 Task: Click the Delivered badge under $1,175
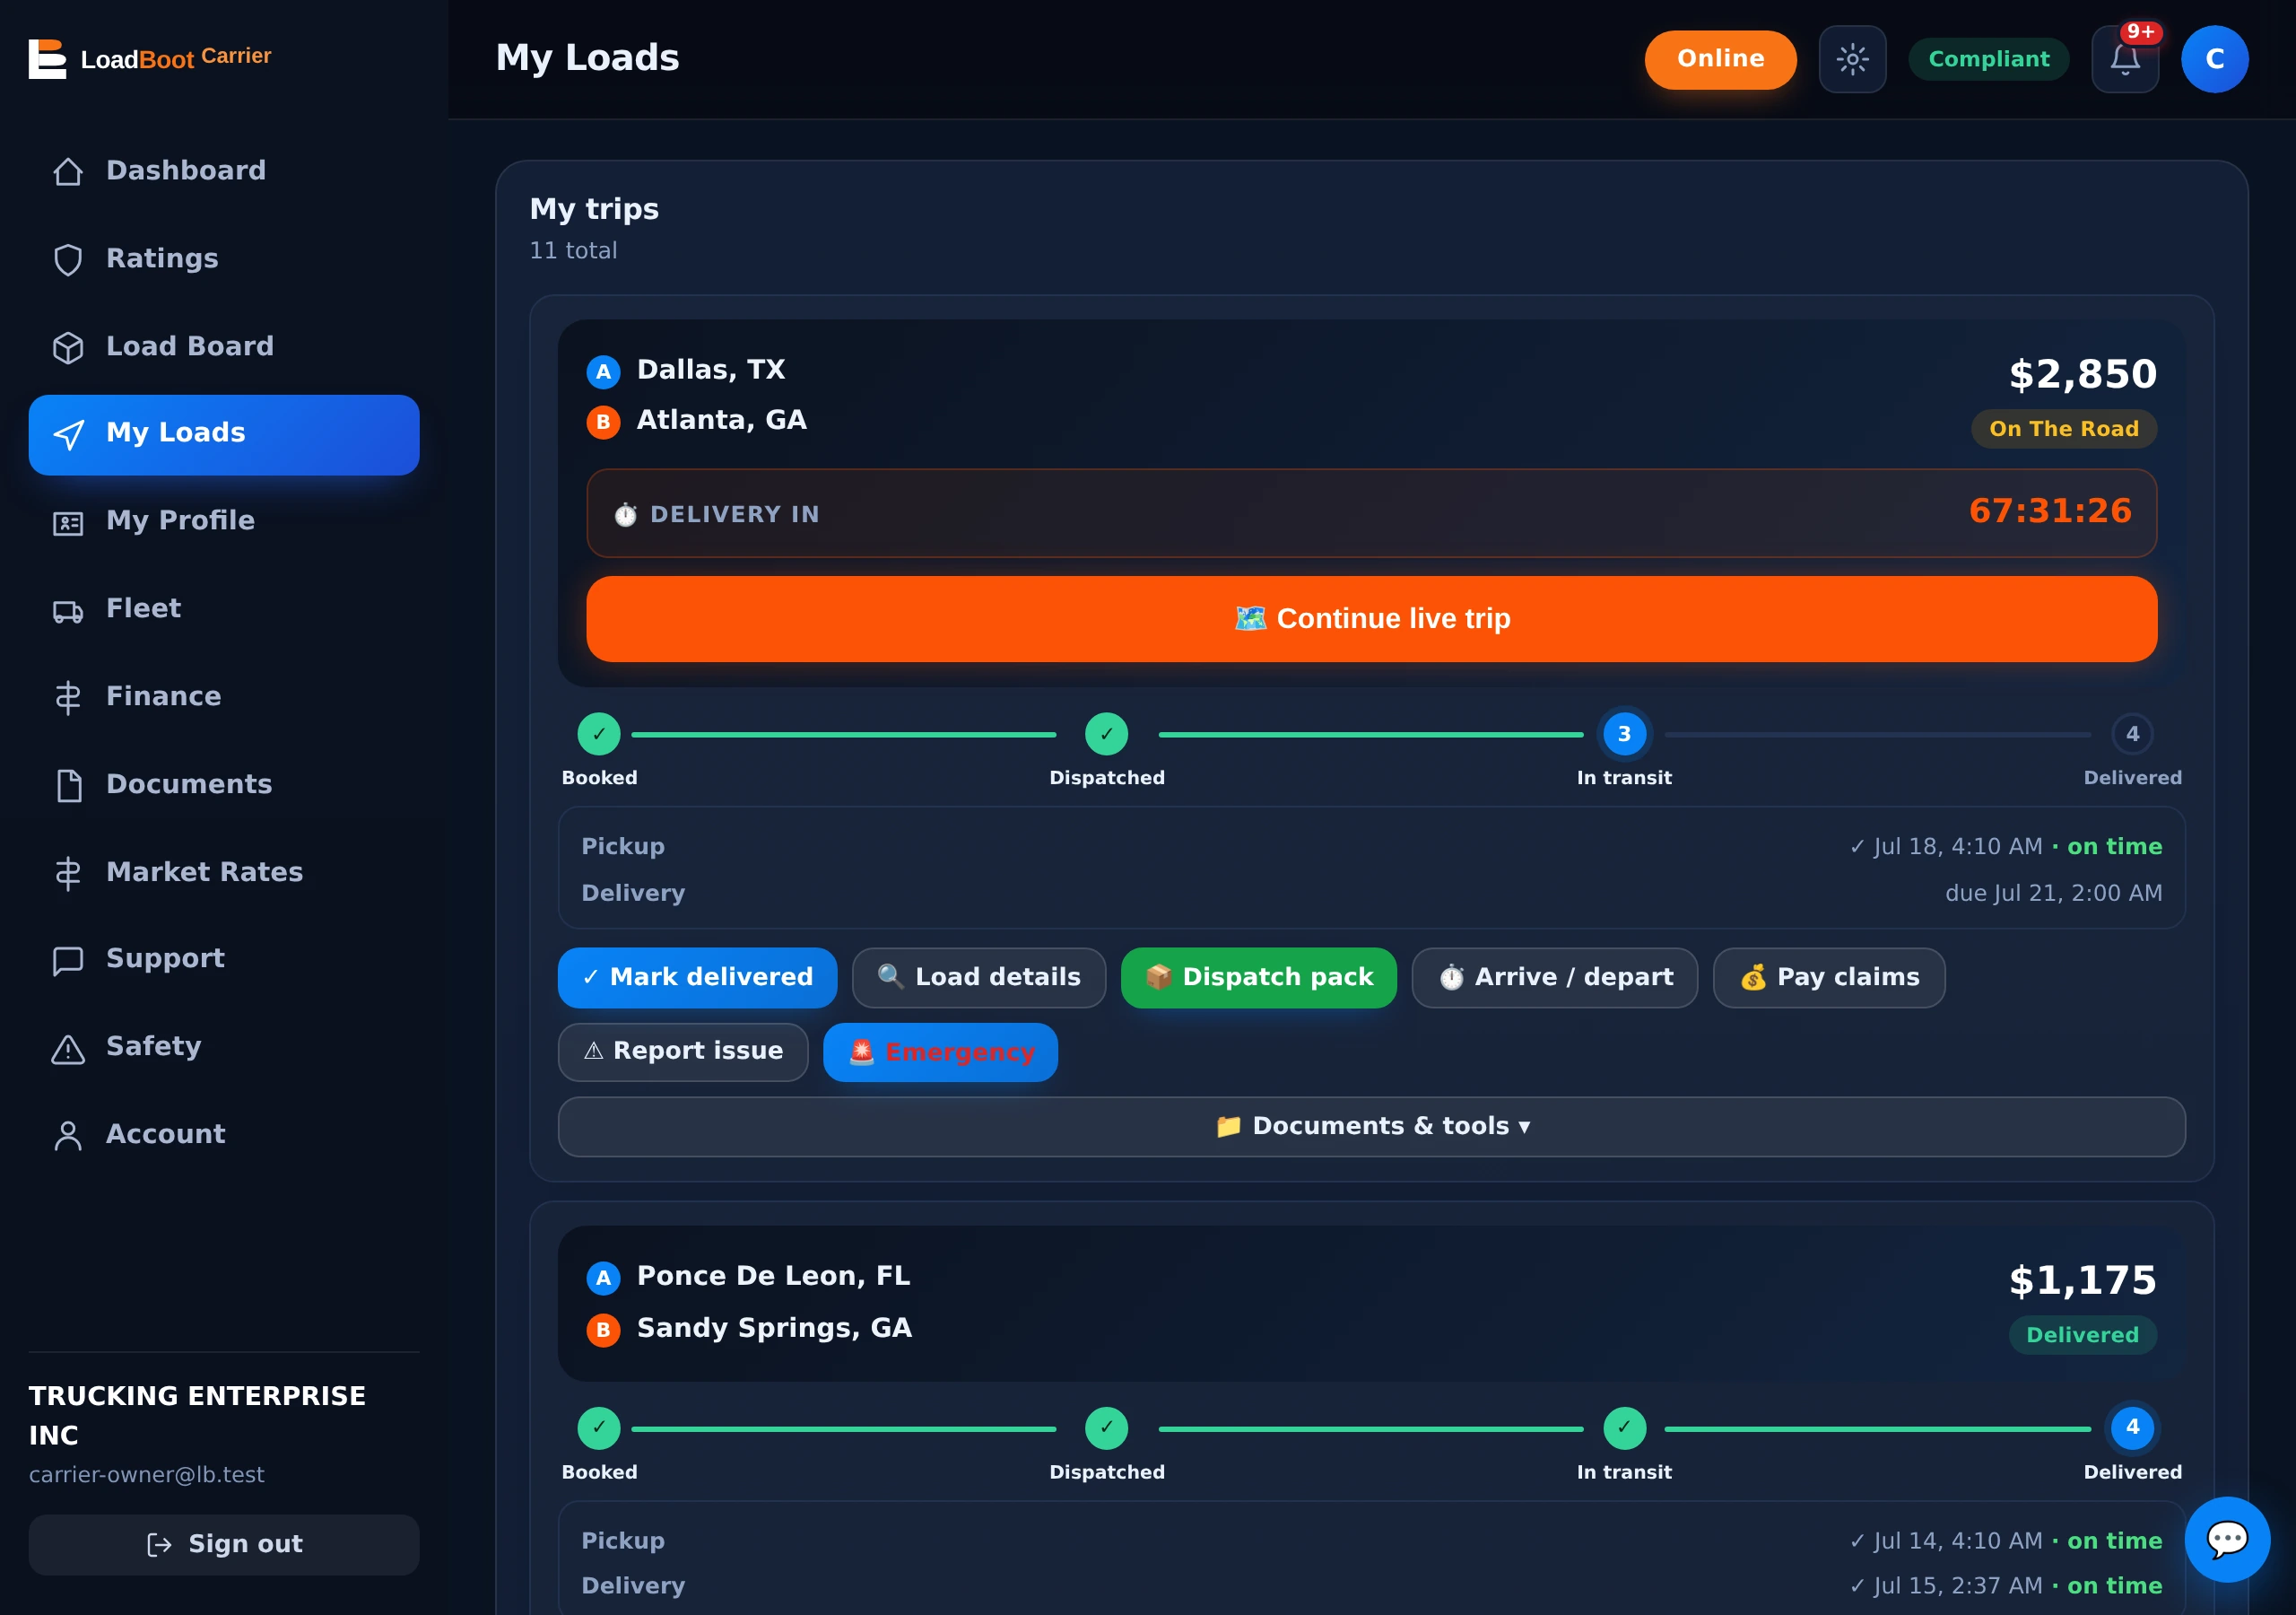2082,1335
